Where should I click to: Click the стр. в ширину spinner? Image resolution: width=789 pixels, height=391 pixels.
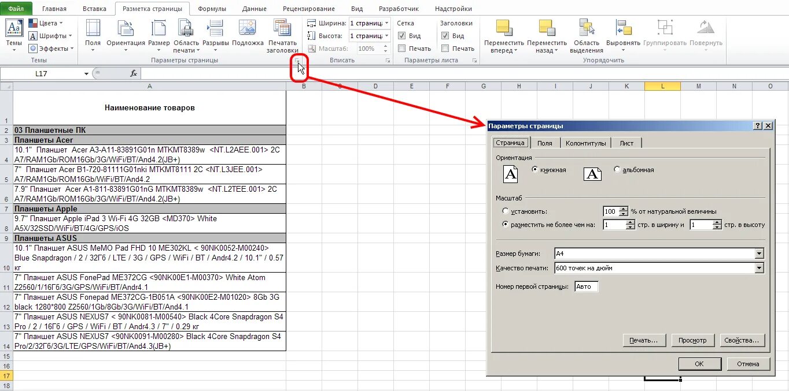pyautogui.click(x=618, y=225)
